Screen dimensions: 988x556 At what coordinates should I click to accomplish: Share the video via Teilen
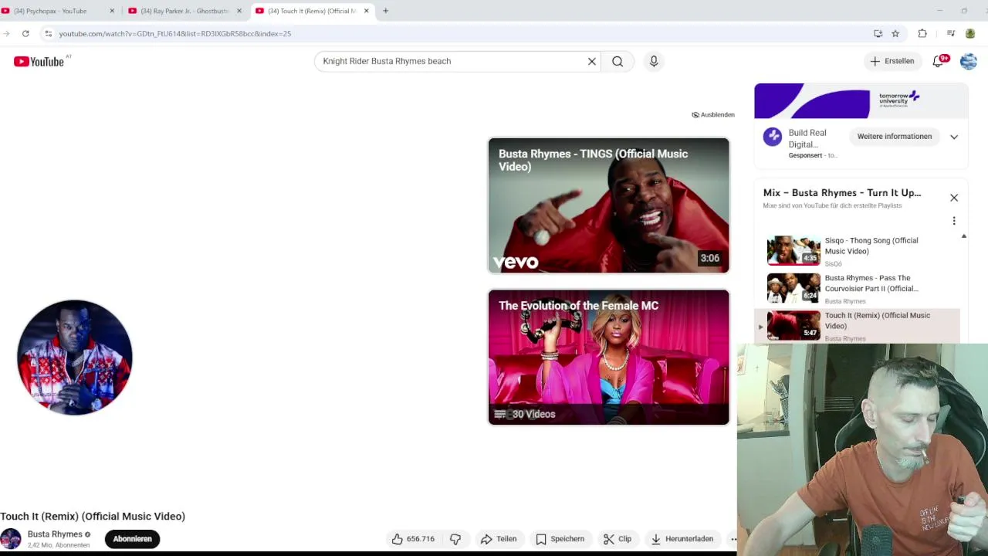498,539
